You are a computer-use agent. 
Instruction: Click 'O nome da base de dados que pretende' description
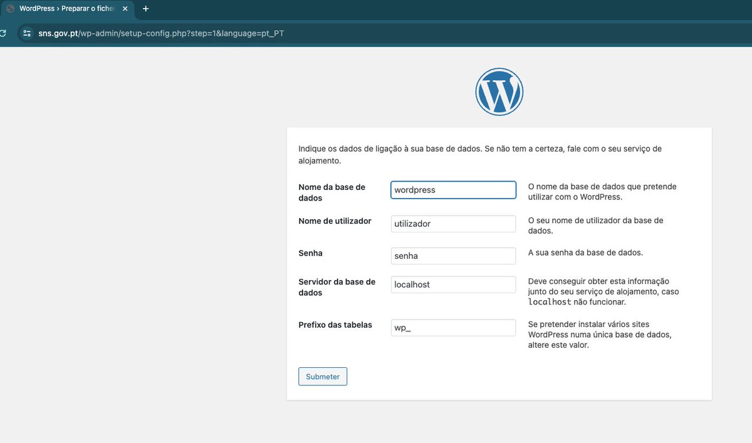click(602, 192)
